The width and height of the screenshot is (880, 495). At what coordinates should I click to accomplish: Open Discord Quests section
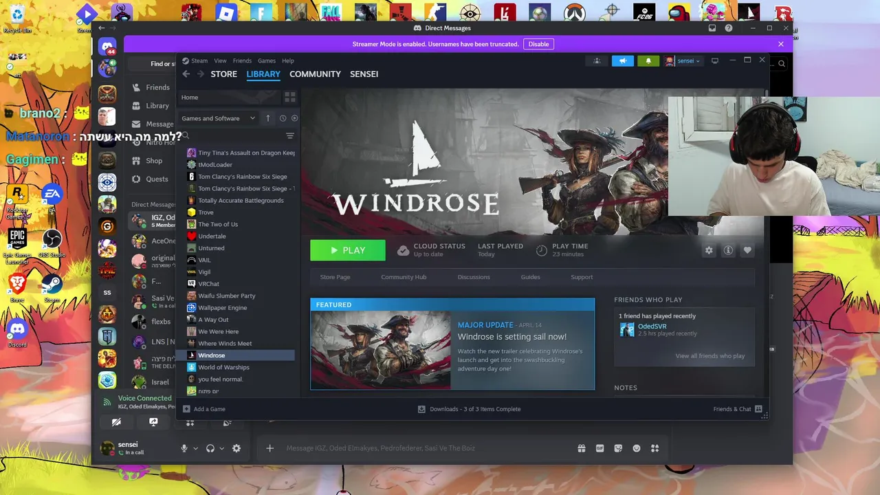[x=151, y=179]
